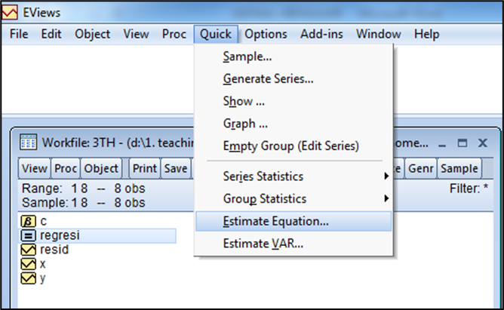
Task: Open Series Statistics menu entry
Action: pyautogui.click(x=293, y=176)
